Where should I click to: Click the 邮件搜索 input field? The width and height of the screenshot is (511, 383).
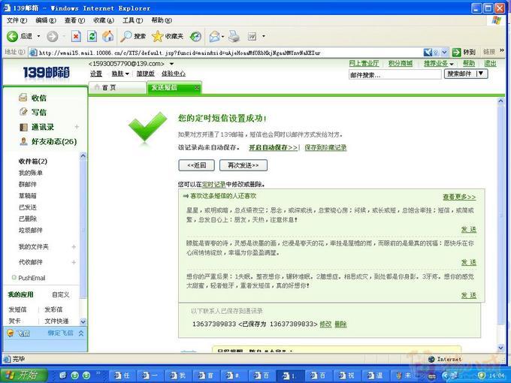point(395,74)
